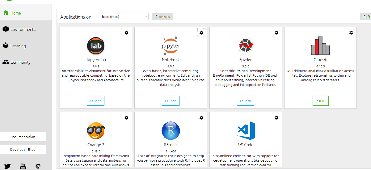Click the Community people icon
This screenshot has width=371, height=170.
point(6,62)
